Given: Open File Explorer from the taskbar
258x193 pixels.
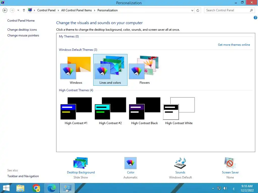Looking at the screenshot, I should point(20,188).
